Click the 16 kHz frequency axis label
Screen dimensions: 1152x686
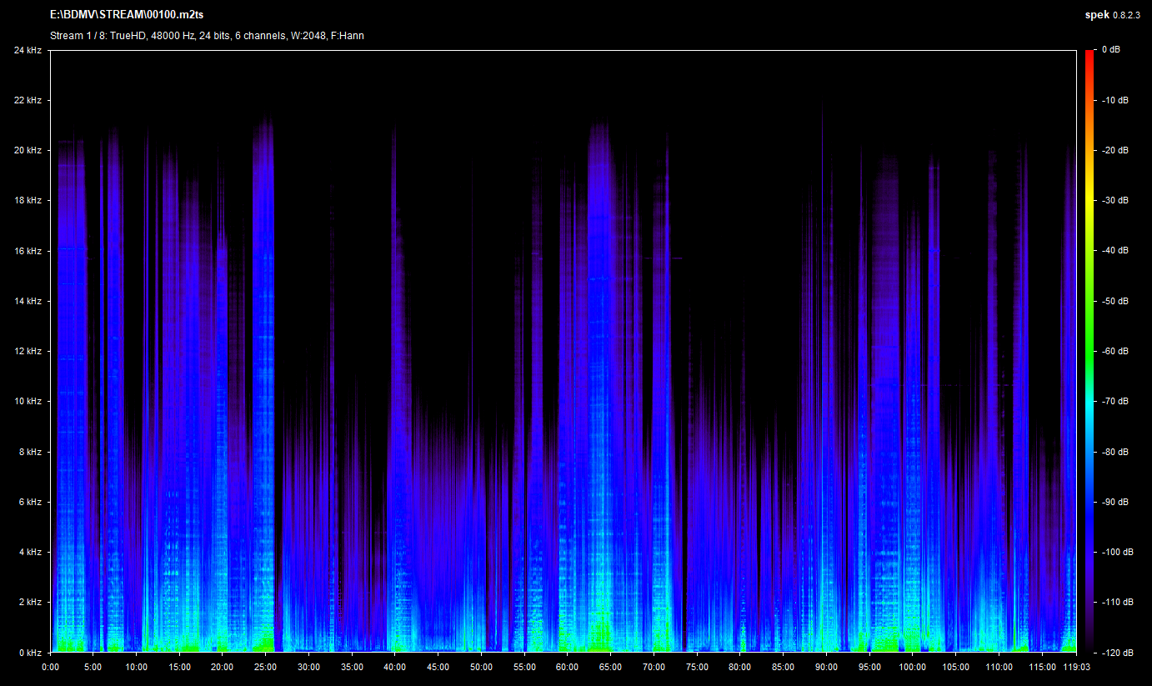point(28,251)
